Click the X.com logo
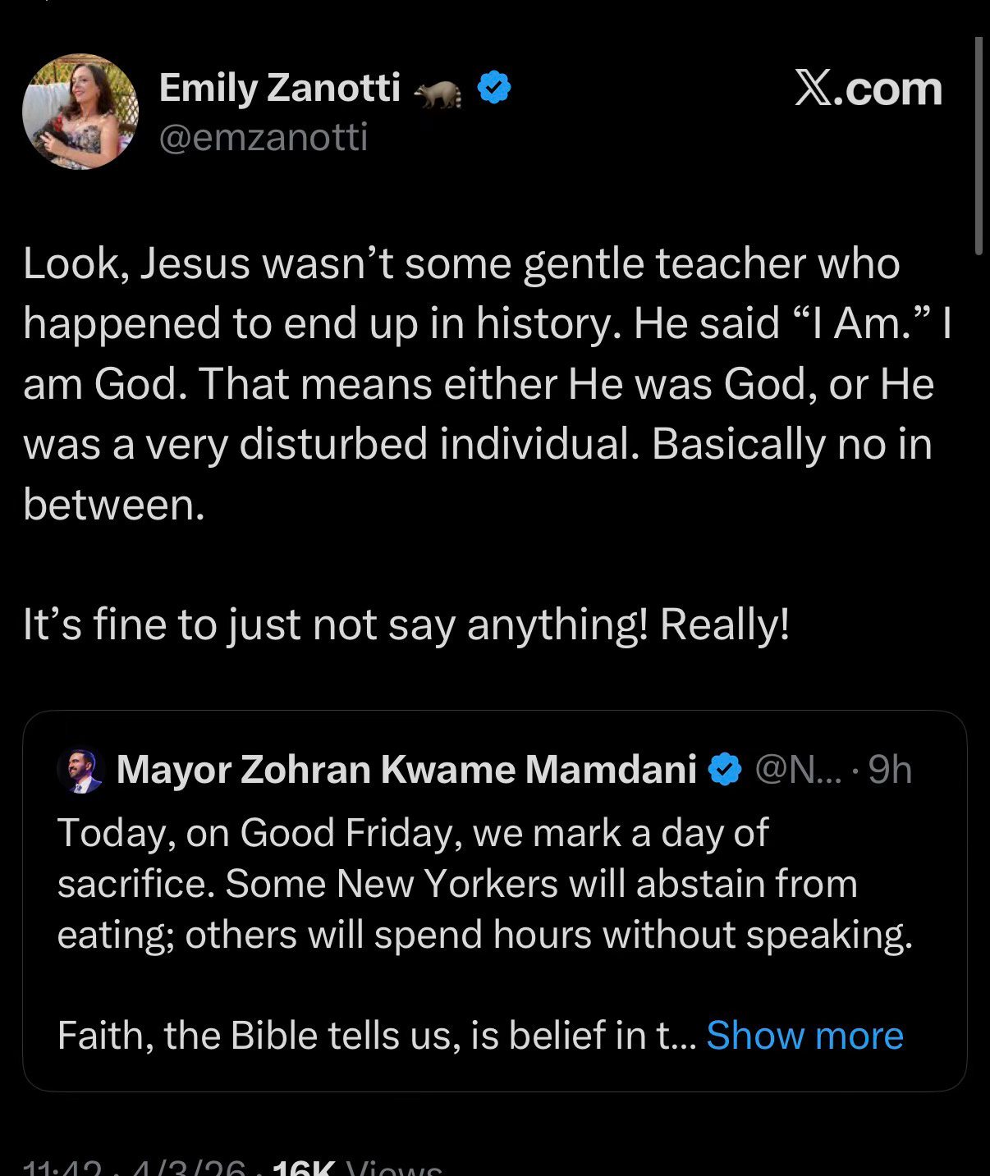990x1176 pixels. pos(868,89)
